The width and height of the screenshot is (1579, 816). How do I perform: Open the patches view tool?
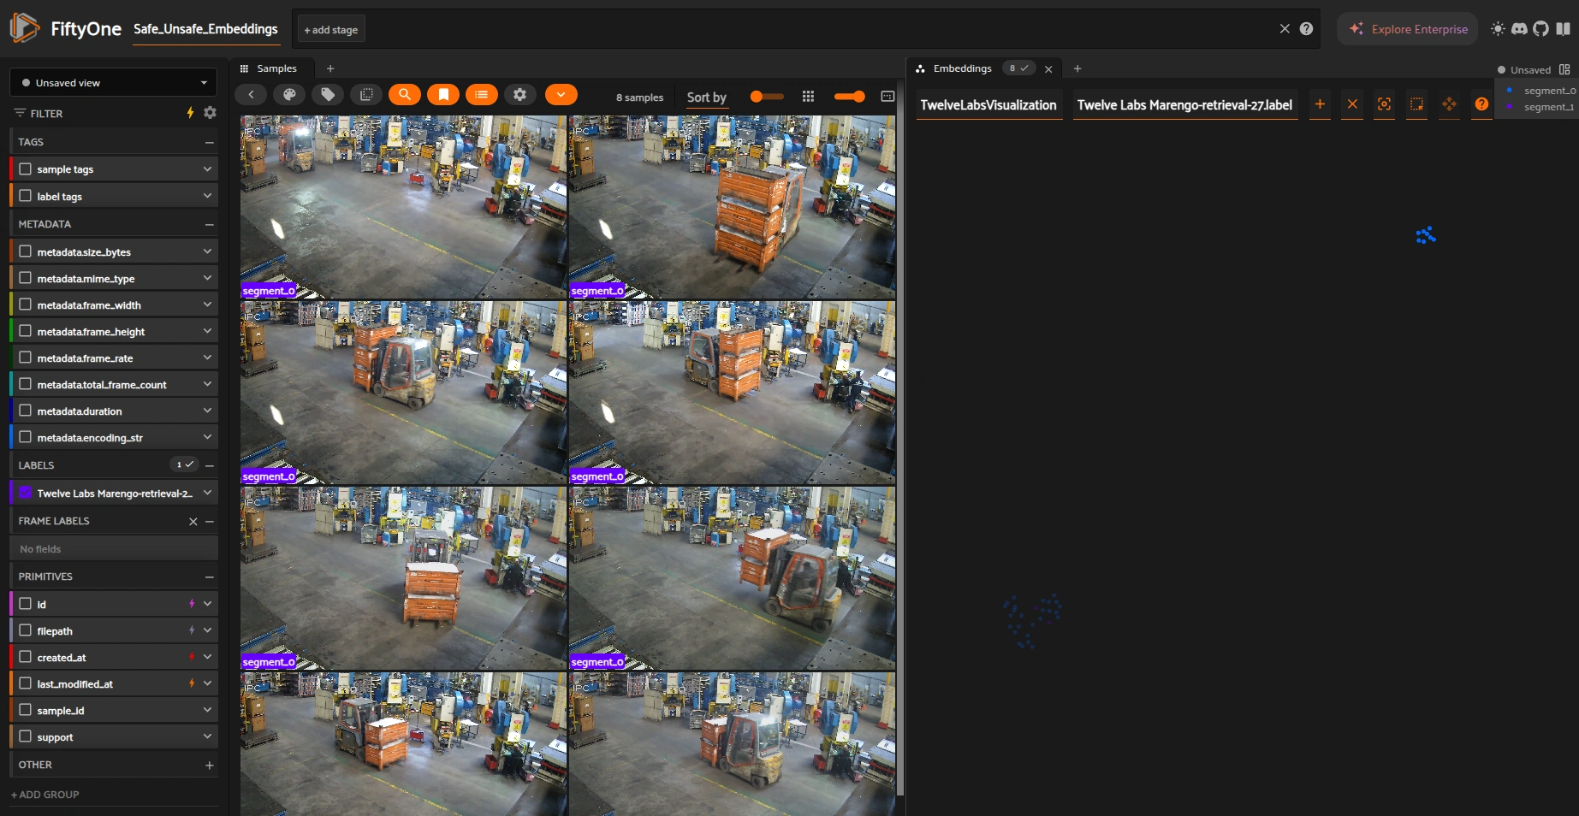pos(366,95)
